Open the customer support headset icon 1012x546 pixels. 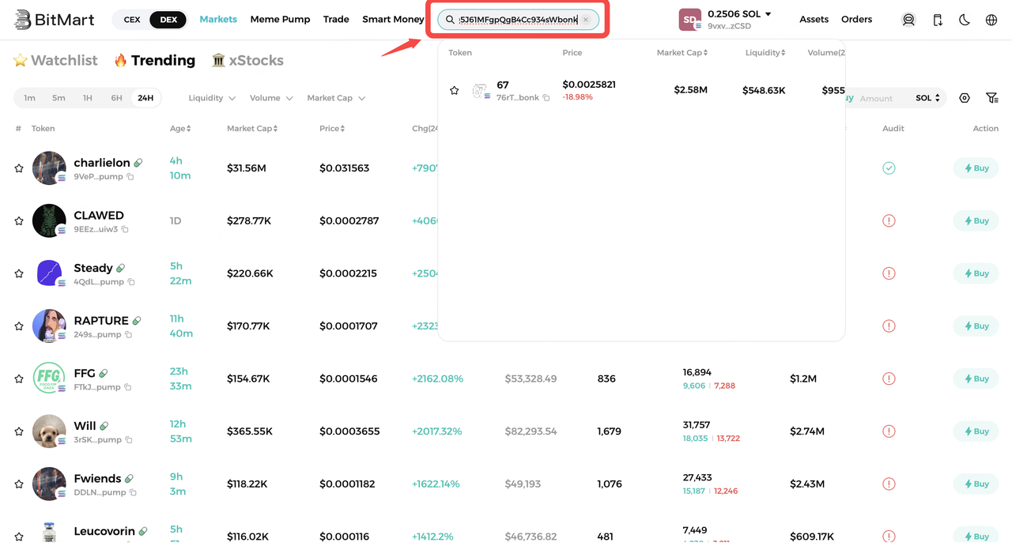coord(908,20)
